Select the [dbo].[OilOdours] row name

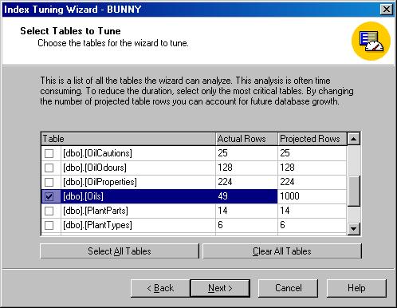[95, 168]
